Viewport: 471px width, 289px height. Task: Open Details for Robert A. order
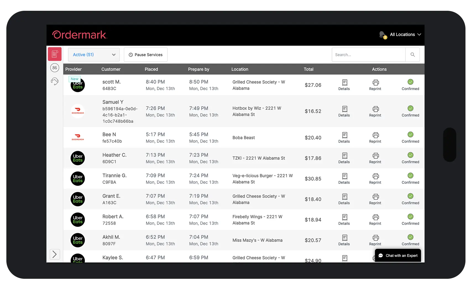(x=344, y=220)
